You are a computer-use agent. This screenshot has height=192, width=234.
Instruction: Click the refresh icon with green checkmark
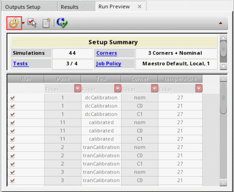click(62, 23)
